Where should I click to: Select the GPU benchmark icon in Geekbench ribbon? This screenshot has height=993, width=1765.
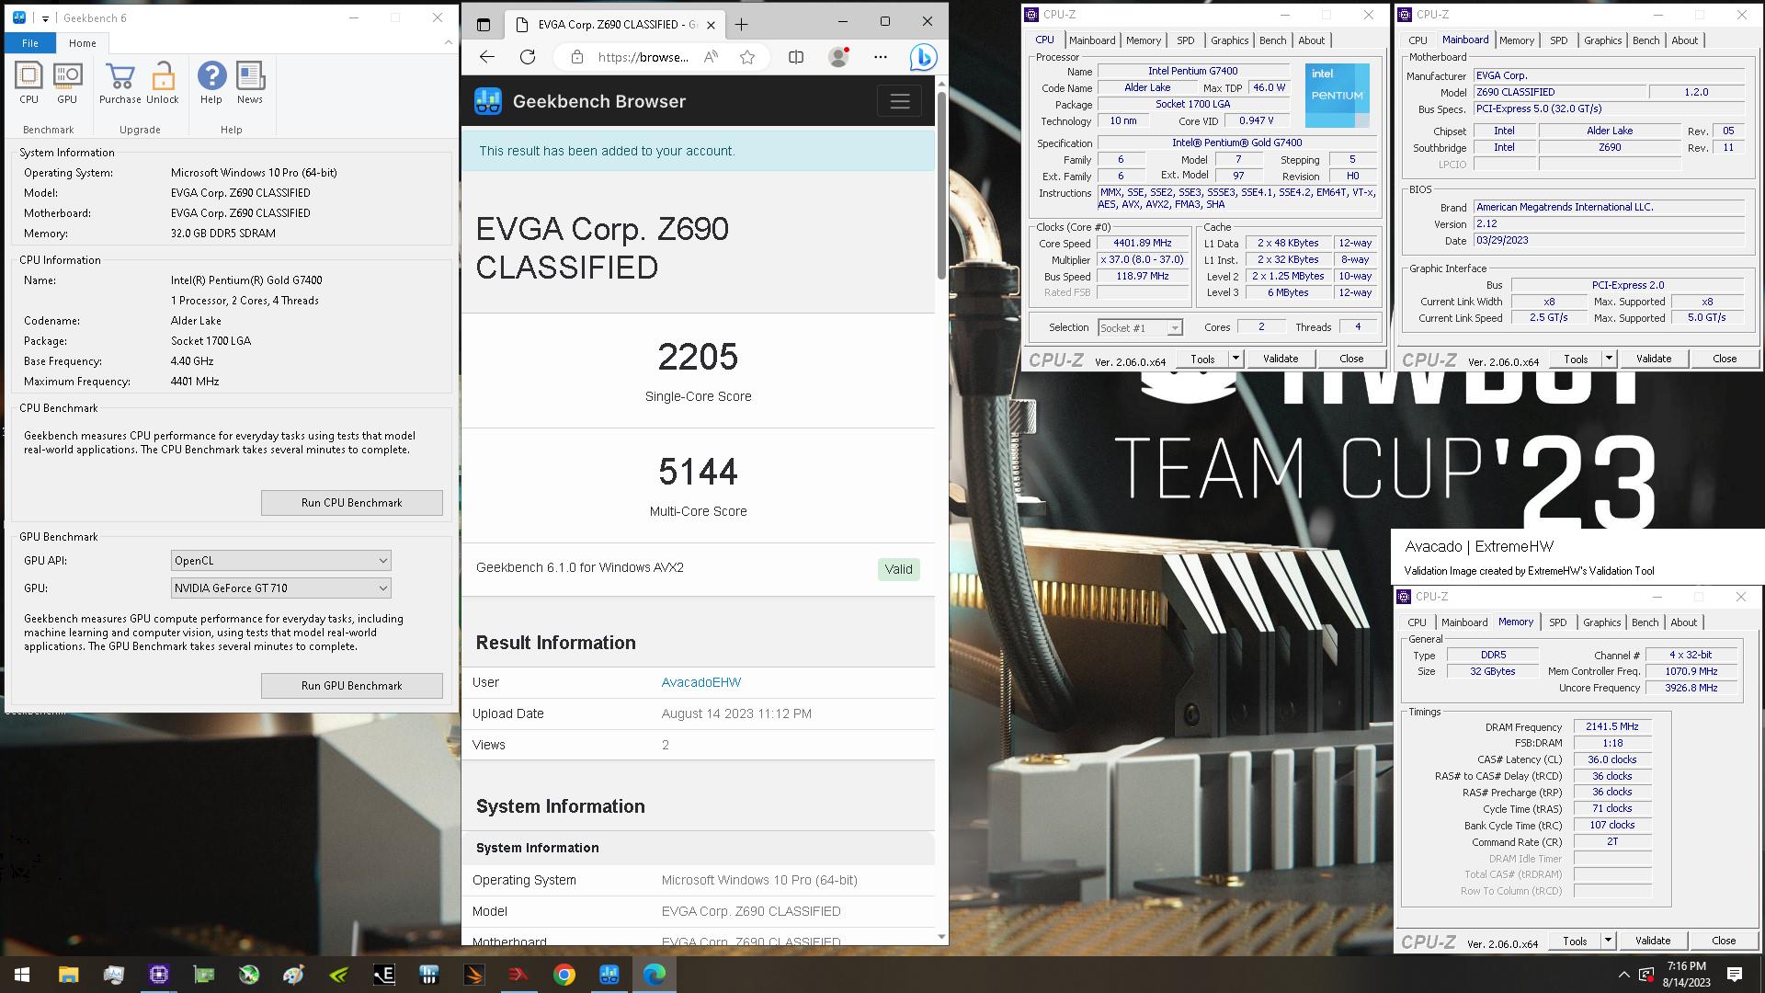67,84
